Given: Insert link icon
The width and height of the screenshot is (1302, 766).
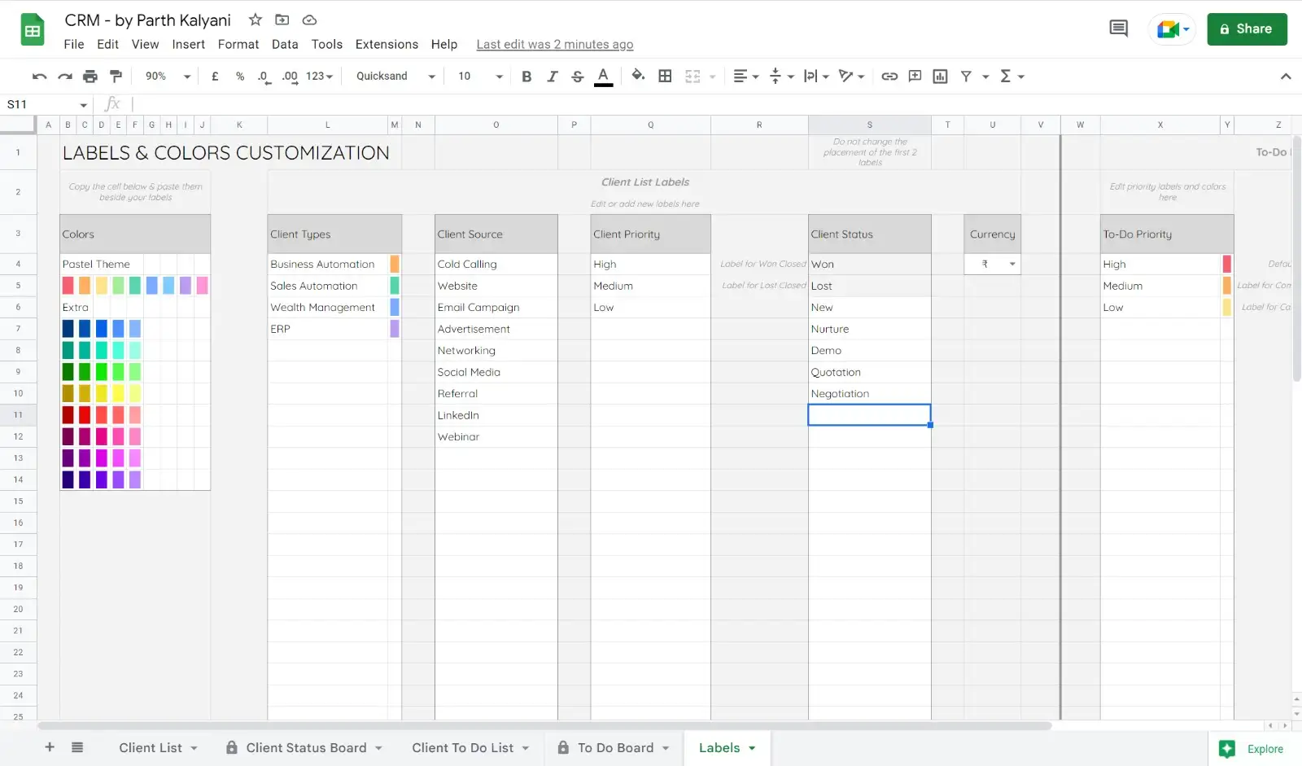Looking at the screenshot, I should 889,77.
